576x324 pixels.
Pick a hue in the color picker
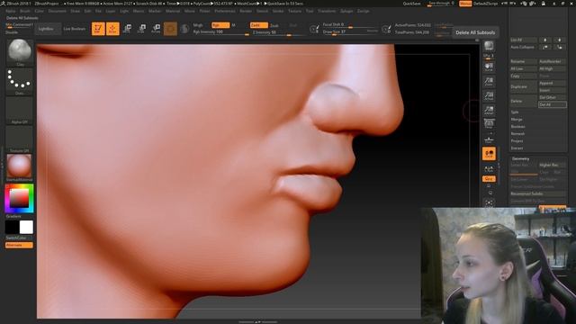tap(20, 198)
